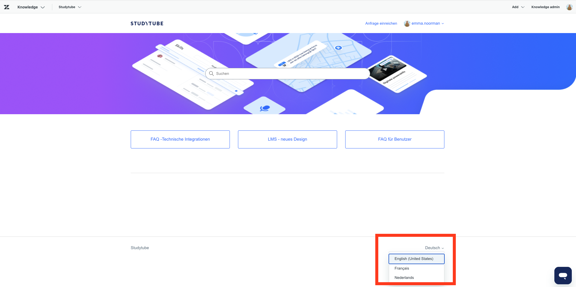The image size is (576, 287).
Task: Switch to Knowledge admin
Action: 545,7
